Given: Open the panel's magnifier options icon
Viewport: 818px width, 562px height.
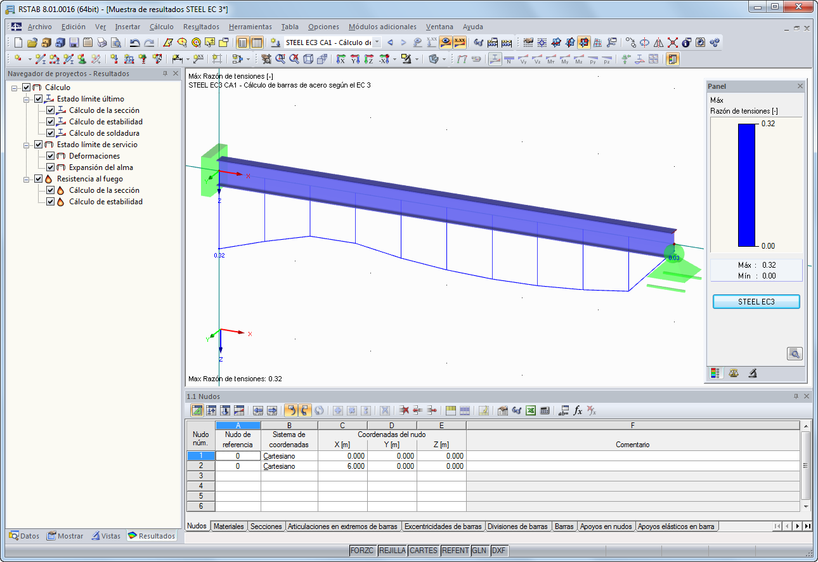Looking at the screenshot, I should click(795, 353).
